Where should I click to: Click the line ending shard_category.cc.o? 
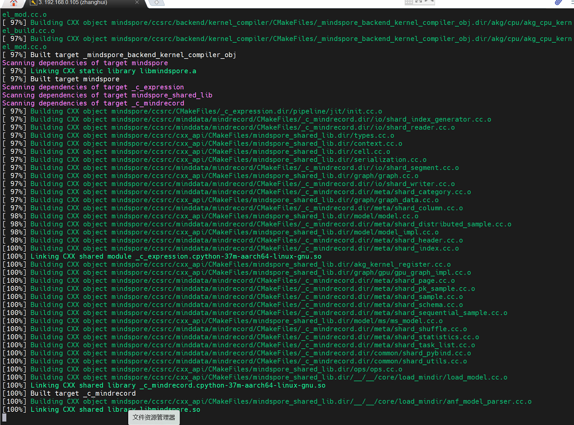tap(236, 191)
